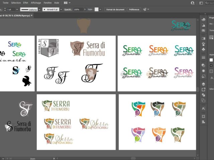
Task: Click the account profile icon
Action: coord(193,3)
